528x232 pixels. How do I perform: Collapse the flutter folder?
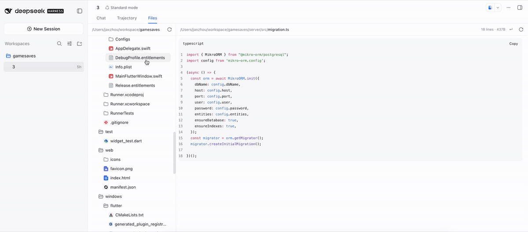pyautogui.click(x=113, y=206)
